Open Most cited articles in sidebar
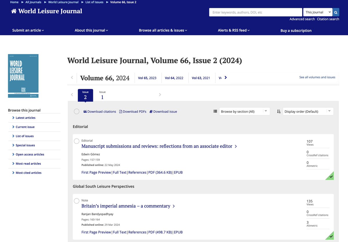The height and width of the screenshot is (242, 348). coord(28,173)
